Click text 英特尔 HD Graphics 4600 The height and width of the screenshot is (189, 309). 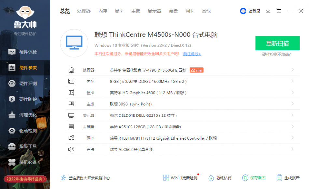point(133,93)
